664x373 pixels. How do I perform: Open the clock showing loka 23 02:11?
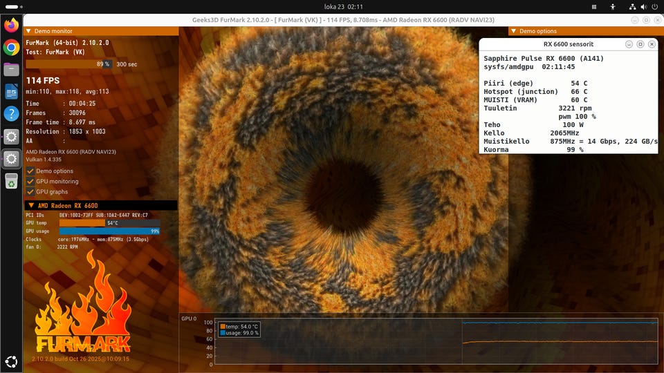coord(343,7)
